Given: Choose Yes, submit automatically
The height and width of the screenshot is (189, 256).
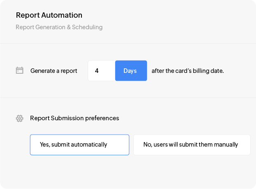Looking at the screenshot, I should (79, 145).
